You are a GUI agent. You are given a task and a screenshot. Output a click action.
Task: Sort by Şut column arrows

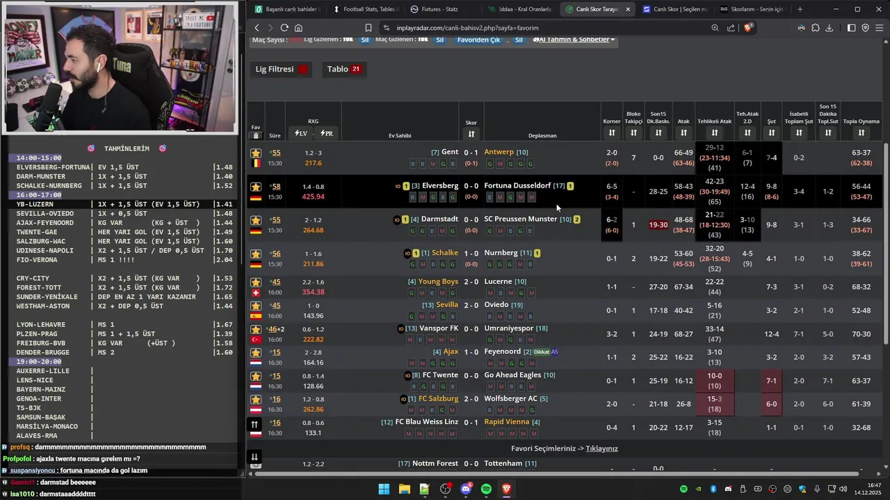tap(771, 133)
